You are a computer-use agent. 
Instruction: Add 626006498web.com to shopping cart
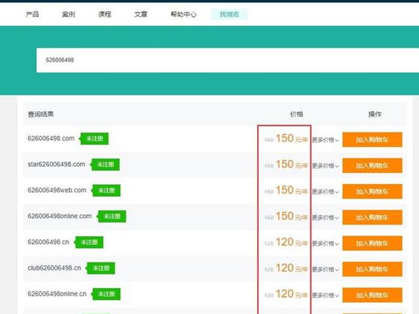point(372,192)
